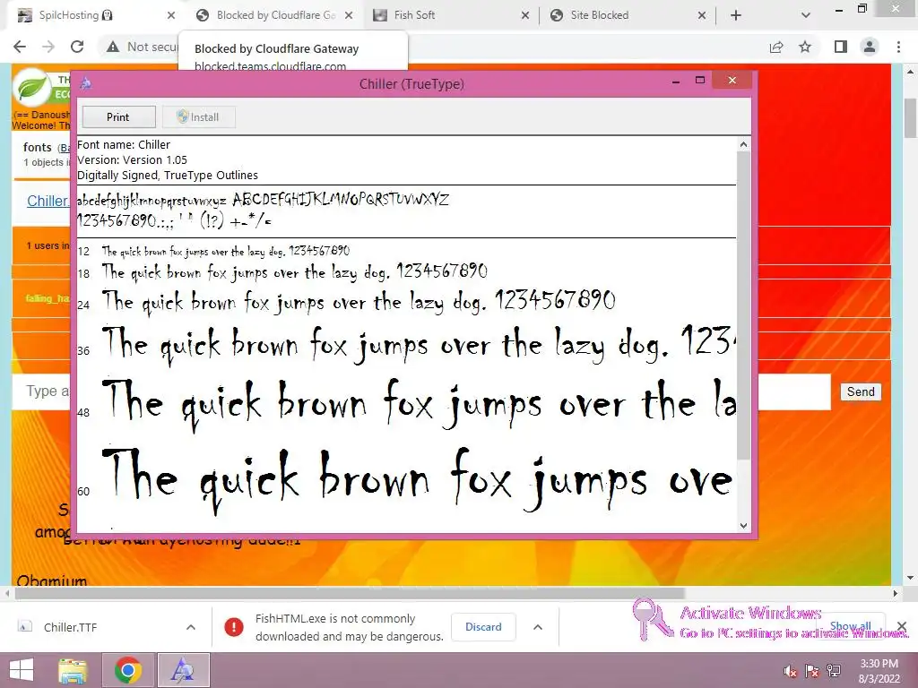Click the Install button in font viewer
This screenshot has width=918, height=688.
coord(198,117)
